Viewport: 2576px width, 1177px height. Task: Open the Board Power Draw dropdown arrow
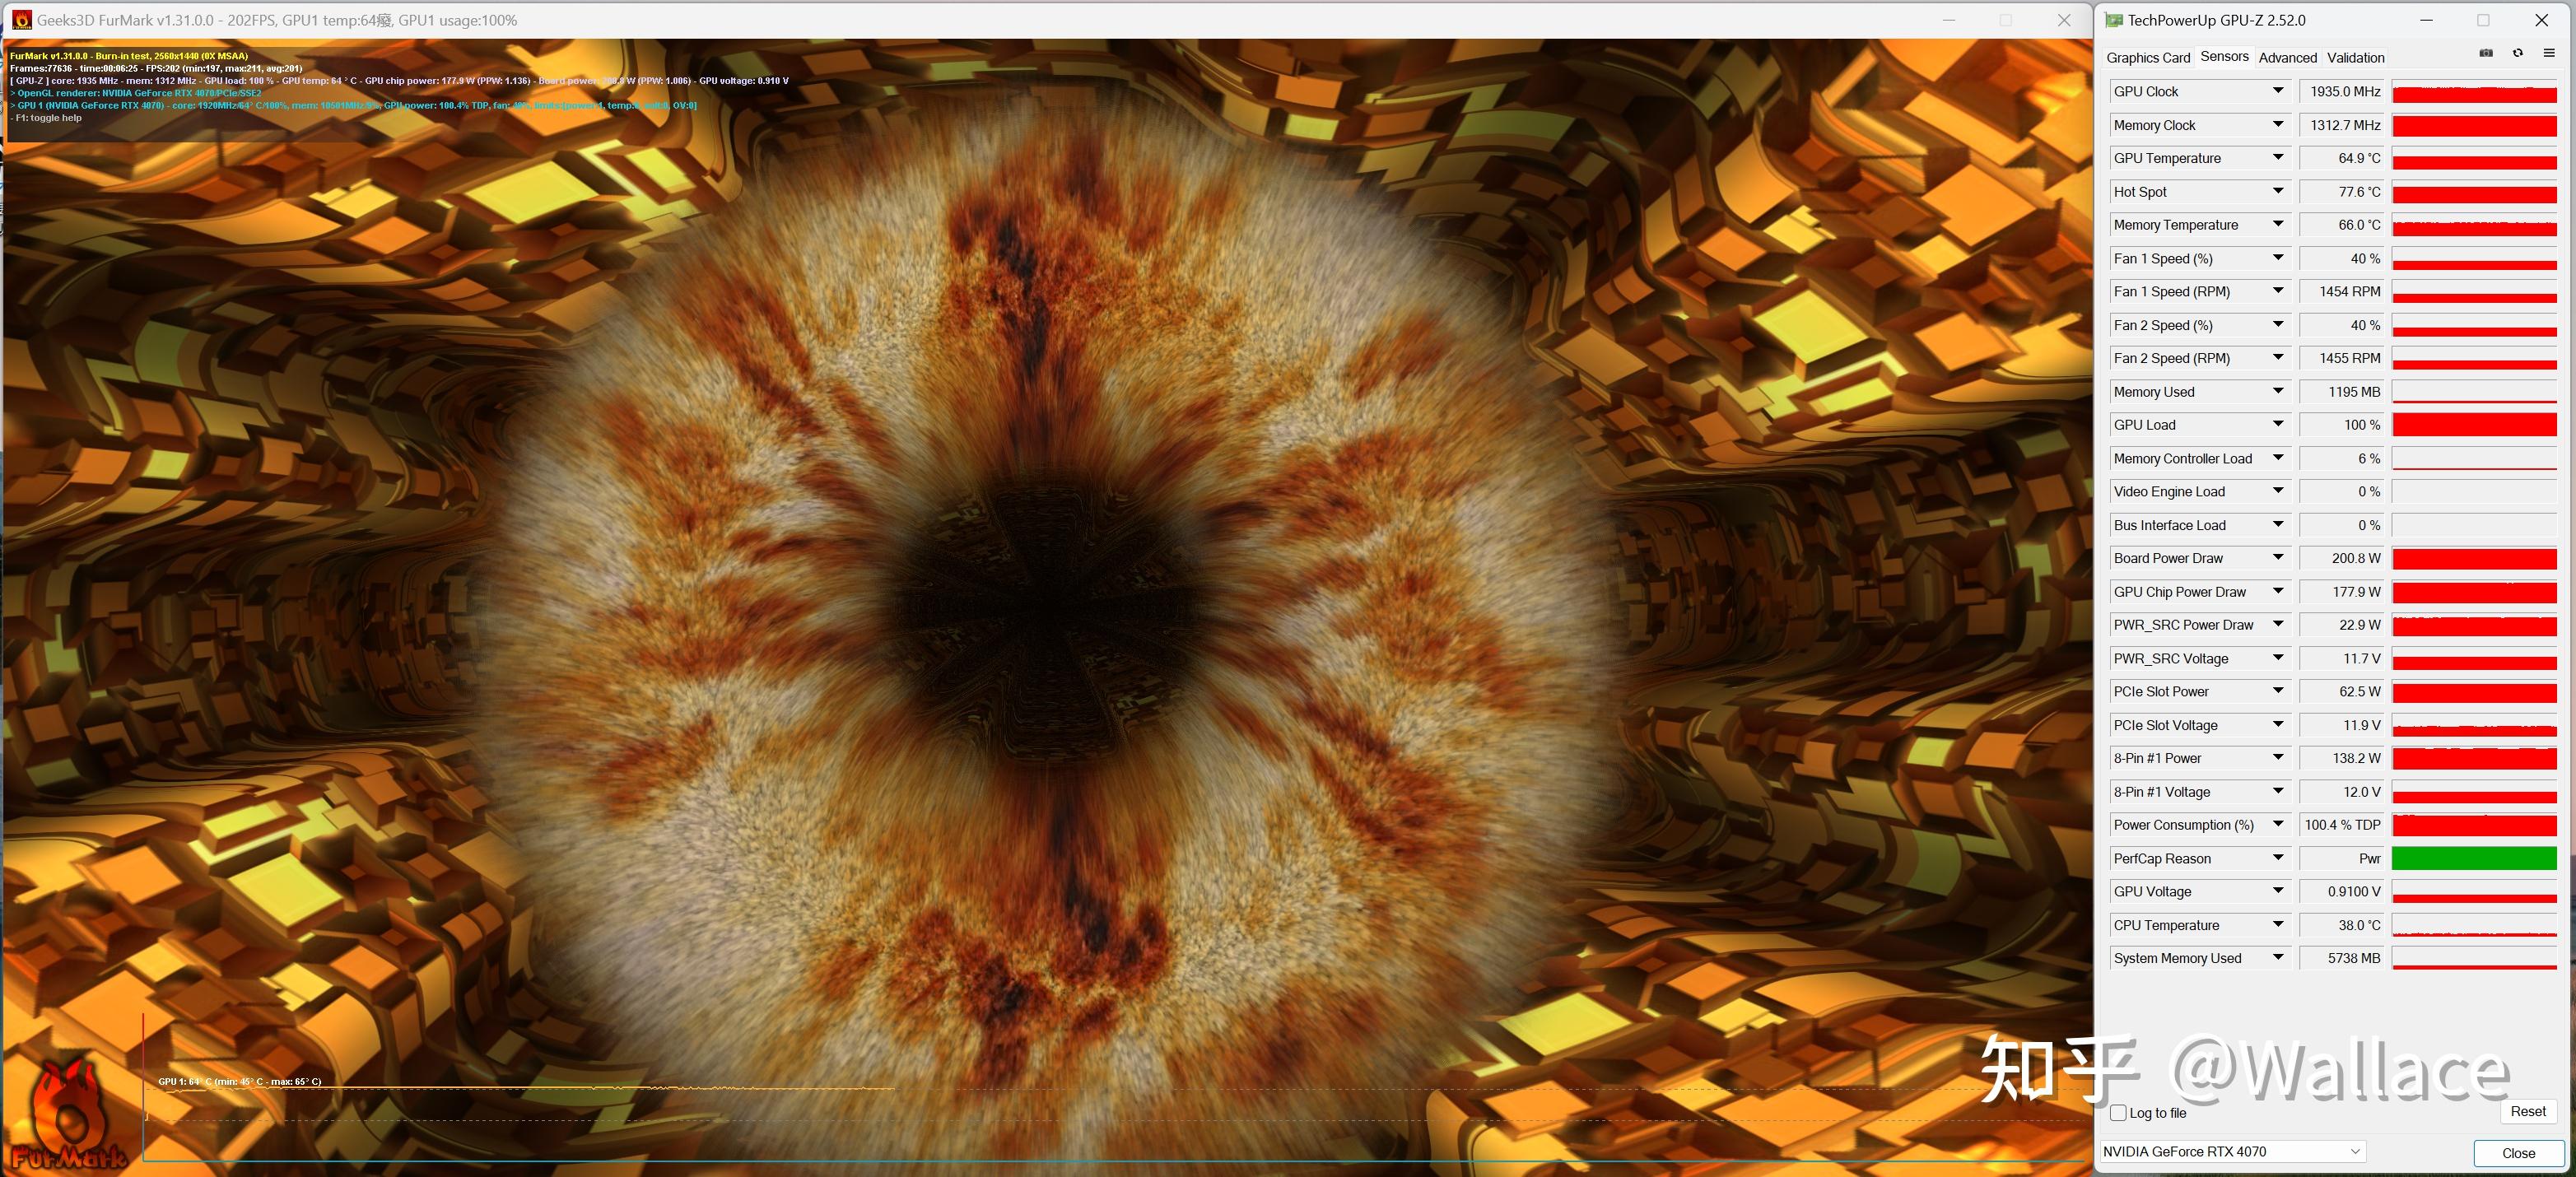click(2278, 558)
